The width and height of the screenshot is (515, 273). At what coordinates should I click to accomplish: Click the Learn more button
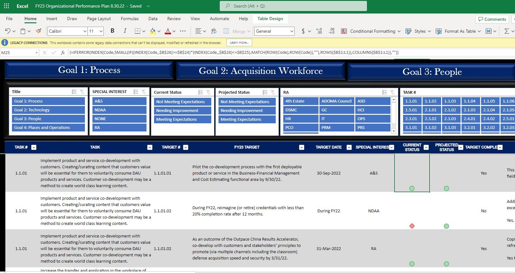[x=239, y=42]
